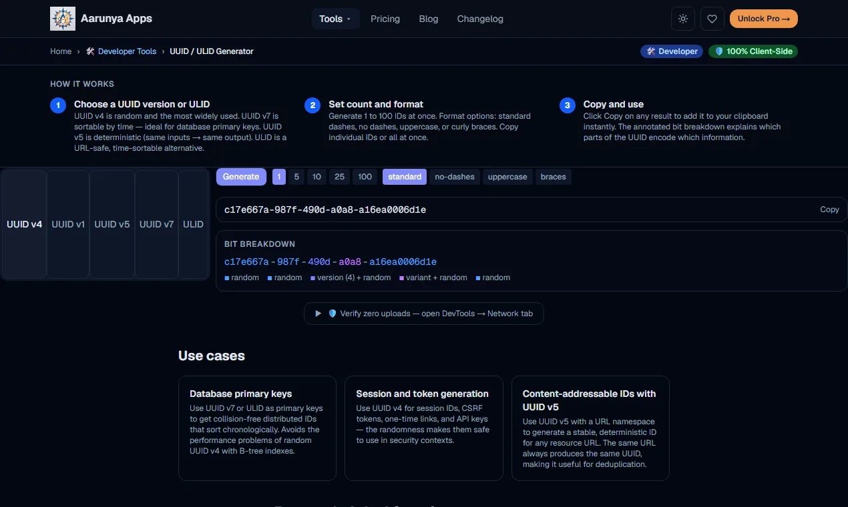Click the Aarunya Apps compass logo
Viewport: 848px width, 507px height.
coord(63,19)
